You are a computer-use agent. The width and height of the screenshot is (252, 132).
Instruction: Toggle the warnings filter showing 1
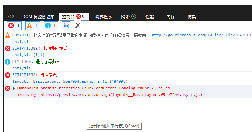[x=33, y=25]
